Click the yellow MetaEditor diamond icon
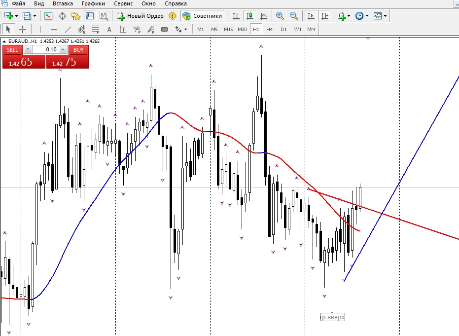Screen dimensions: 459x336 click(x=173, y=16)
